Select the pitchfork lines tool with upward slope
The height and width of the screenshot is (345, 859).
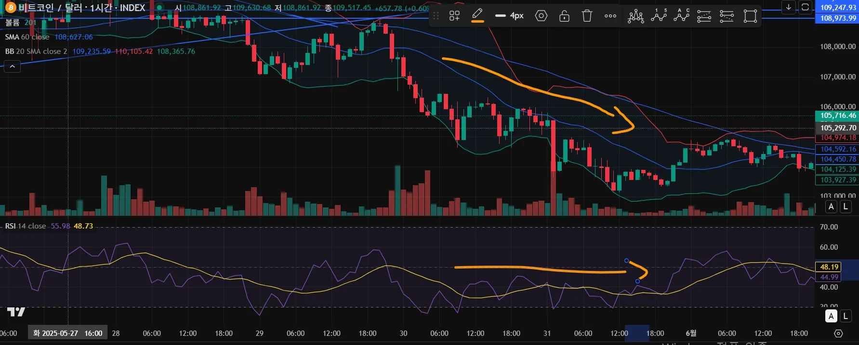click(x=704, y=16)
